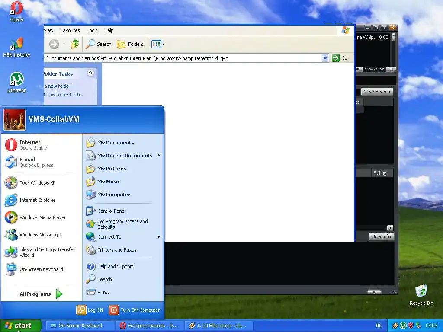Image resolution: width=443 pixels, height=332 pixels.
Task: Switch to DJ Mike Llama Winamp taskbar item
Action: 218,326
